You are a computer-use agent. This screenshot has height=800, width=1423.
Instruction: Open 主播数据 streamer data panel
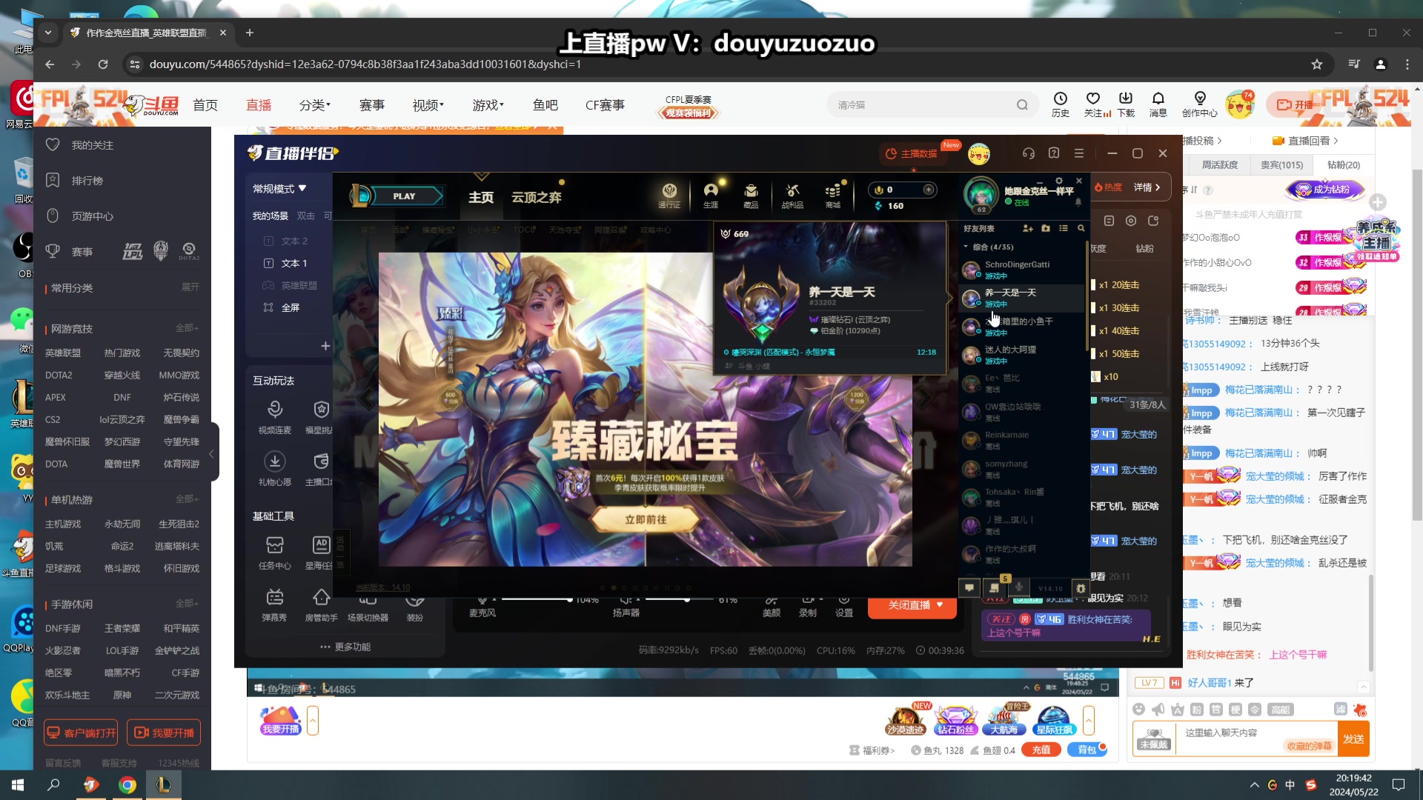(x=912, y=153)
